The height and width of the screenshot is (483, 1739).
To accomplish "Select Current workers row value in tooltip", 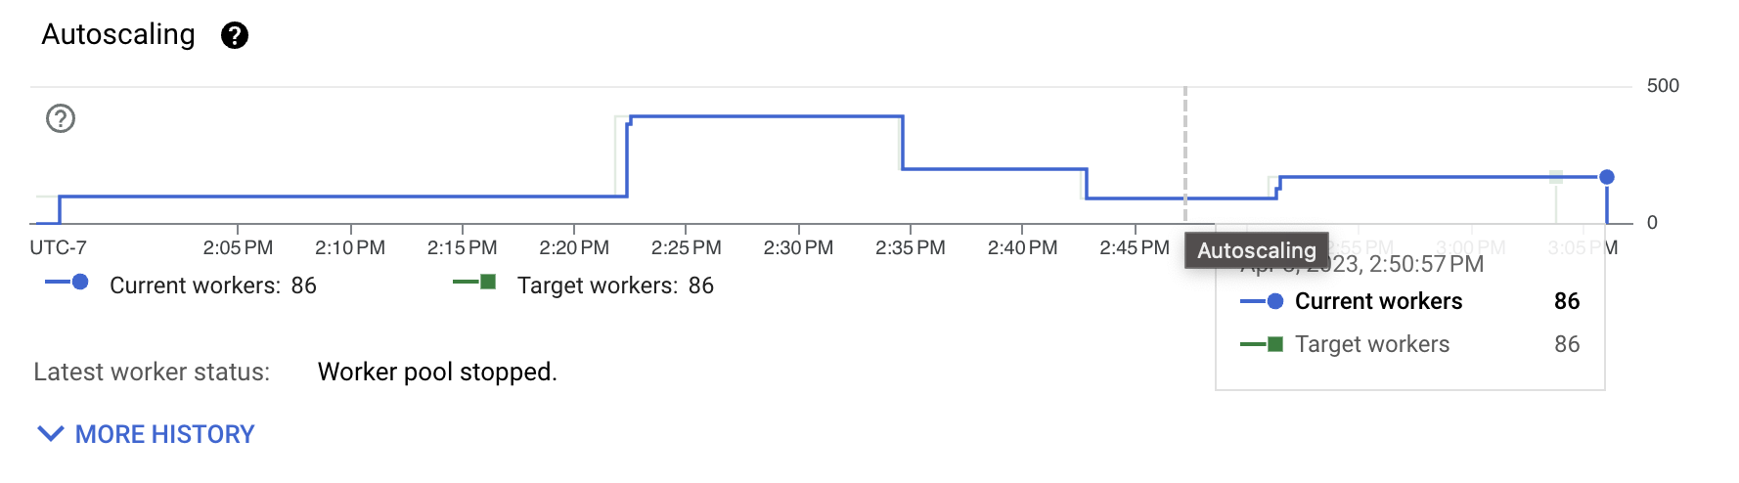I will (x=1566, y=301).
